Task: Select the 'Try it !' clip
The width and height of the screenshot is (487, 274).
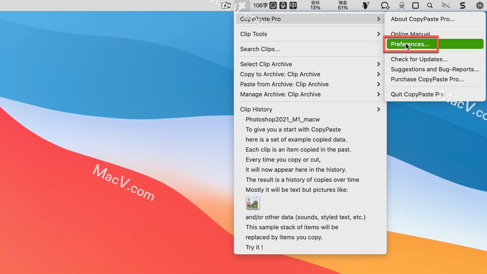Action: (x=310, y=247)
